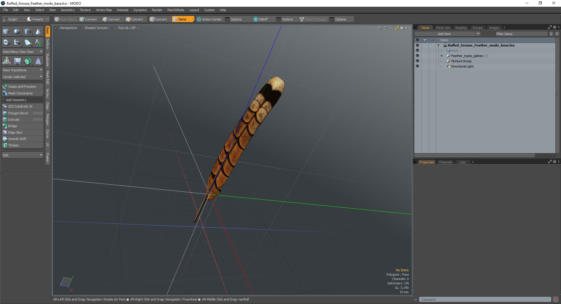This screenshot has width=561, height=304.
Task: Select the text tool icon
Action: [38, 42]
